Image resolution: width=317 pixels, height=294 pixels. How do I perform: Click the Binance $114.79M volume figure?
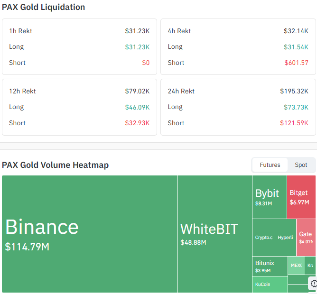coord(27,247)
